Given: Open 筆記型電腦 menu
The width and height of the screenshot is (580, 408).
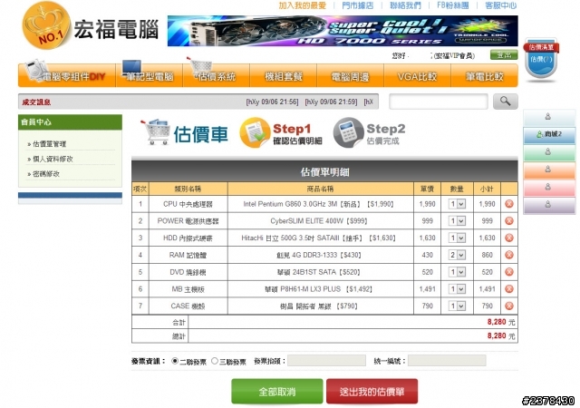Looking at the screenshot, I should (x=150, y=75).
